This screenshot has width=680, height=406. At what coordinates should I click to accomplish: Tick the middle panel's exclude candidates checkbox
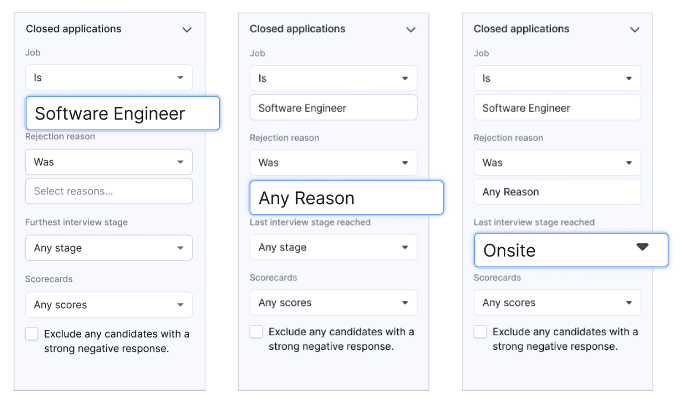point(256,332)
